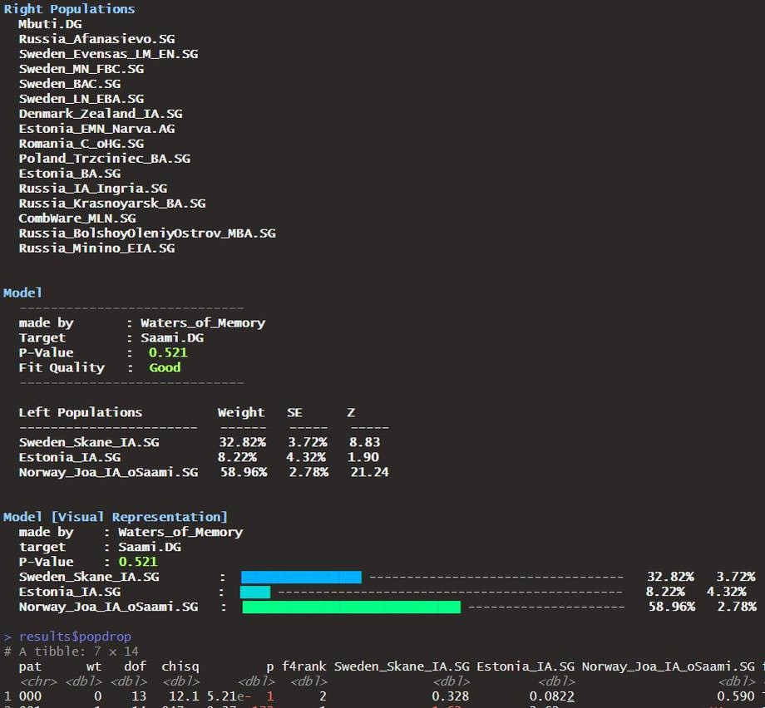This screenshot has height=708, width=765.
Task: Click Saami.DG next to 'Target'
Action: pos(172,337)
